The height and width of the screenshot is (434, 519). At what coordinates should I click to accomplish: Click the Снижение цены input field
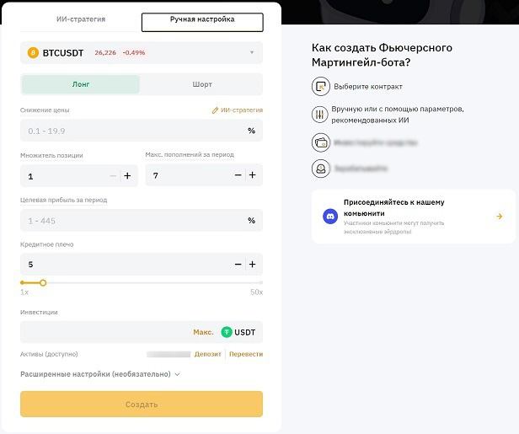131,131
